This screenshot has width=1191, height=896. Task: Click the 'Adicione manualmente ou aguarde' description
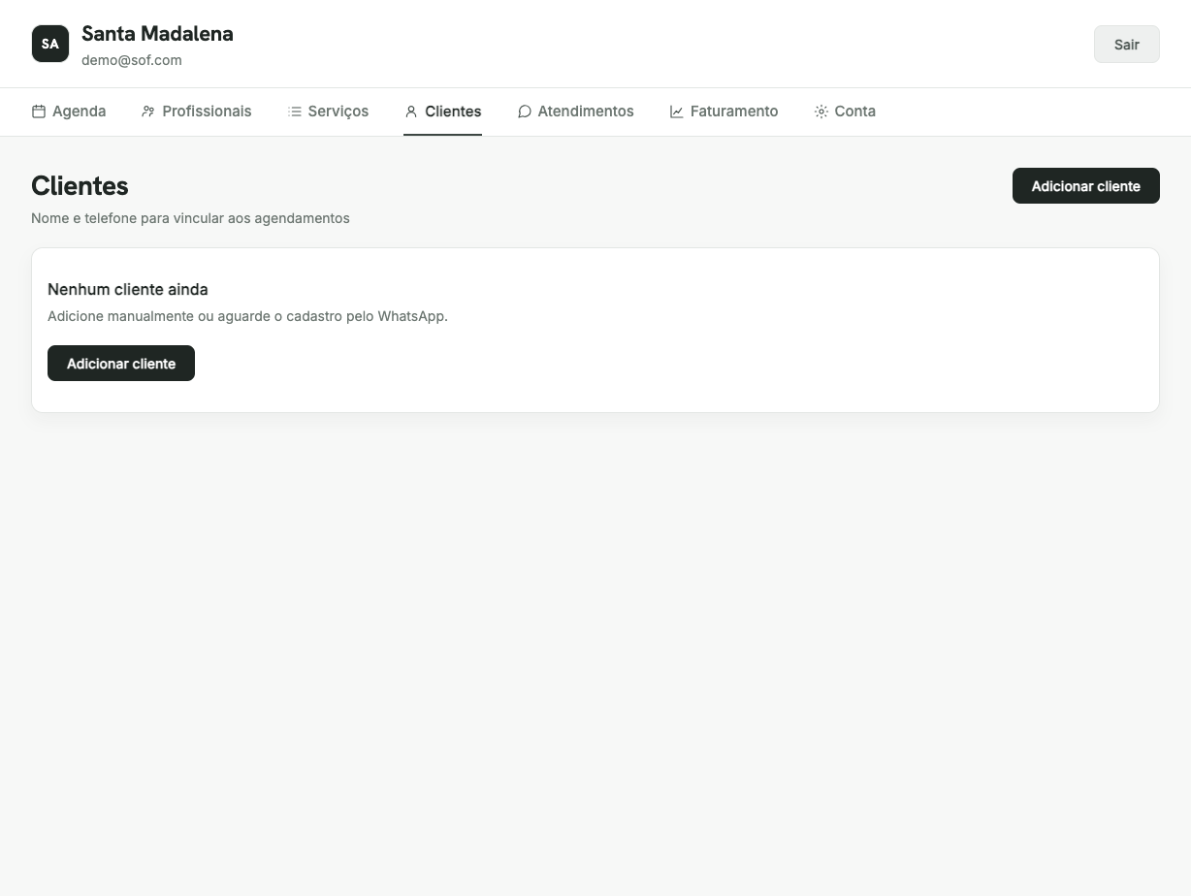point(247,316)
